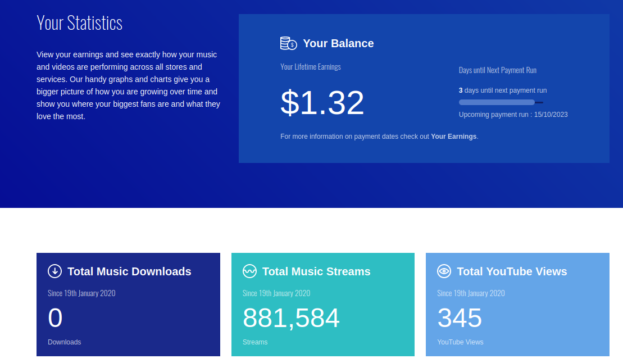The height and width of the screenshot is (363, 623).
Task: Click the 345 YouTube views count
Action: (460, 318)
